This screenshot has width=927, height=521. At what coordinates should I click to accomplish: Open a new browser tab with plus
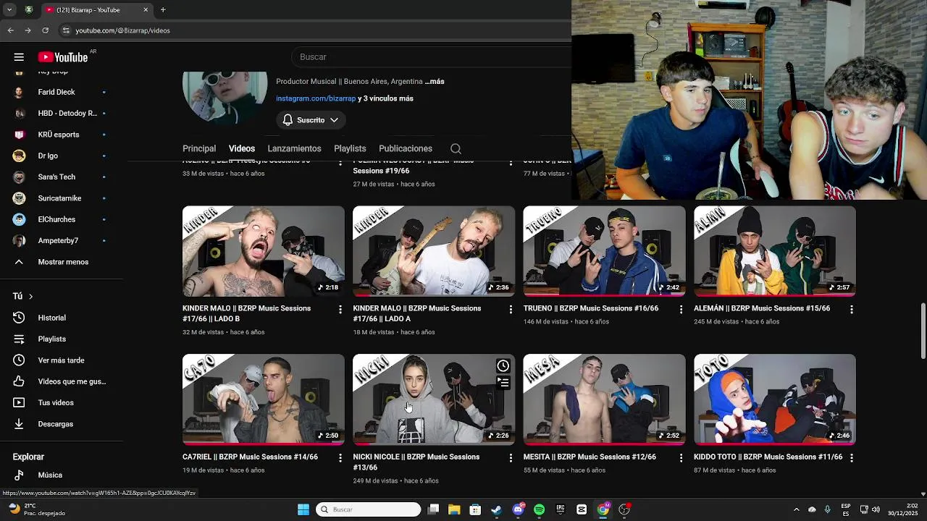click(163, 10)
